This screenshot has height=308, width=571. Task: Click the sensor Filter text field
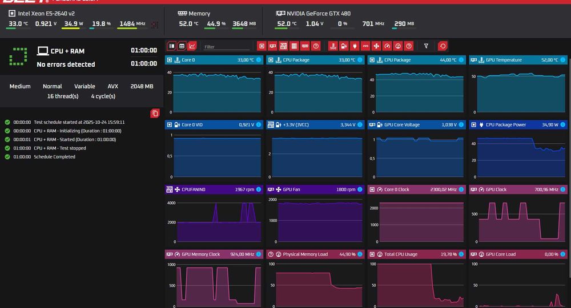tap(226, 47)
